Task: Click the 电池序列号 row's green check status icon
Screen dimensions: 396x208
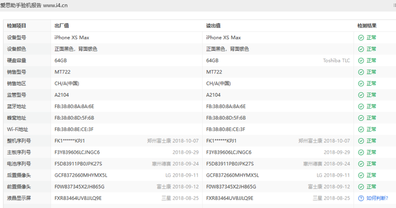Action: pyautogui.click(x=361, y=164)
